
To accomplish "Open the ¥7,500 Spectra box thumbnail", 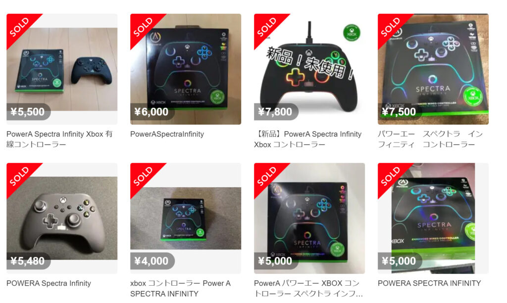I will [433, 69].
